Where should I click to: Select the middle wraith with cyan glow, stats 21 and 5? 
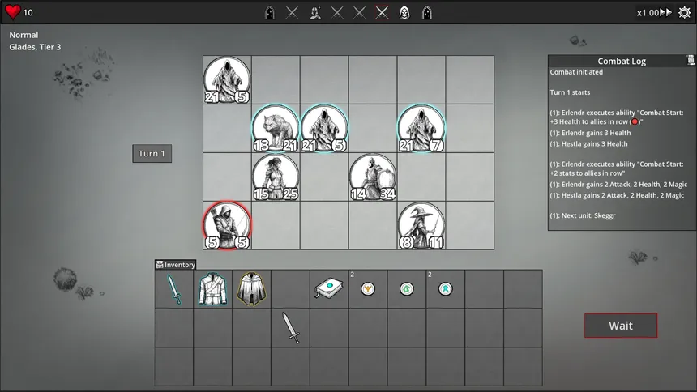(324, 129)
